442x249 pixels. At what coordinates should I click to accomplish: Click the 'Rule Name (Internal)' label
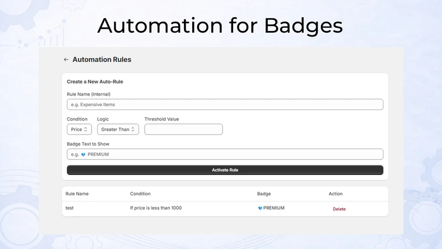point(88,94)
